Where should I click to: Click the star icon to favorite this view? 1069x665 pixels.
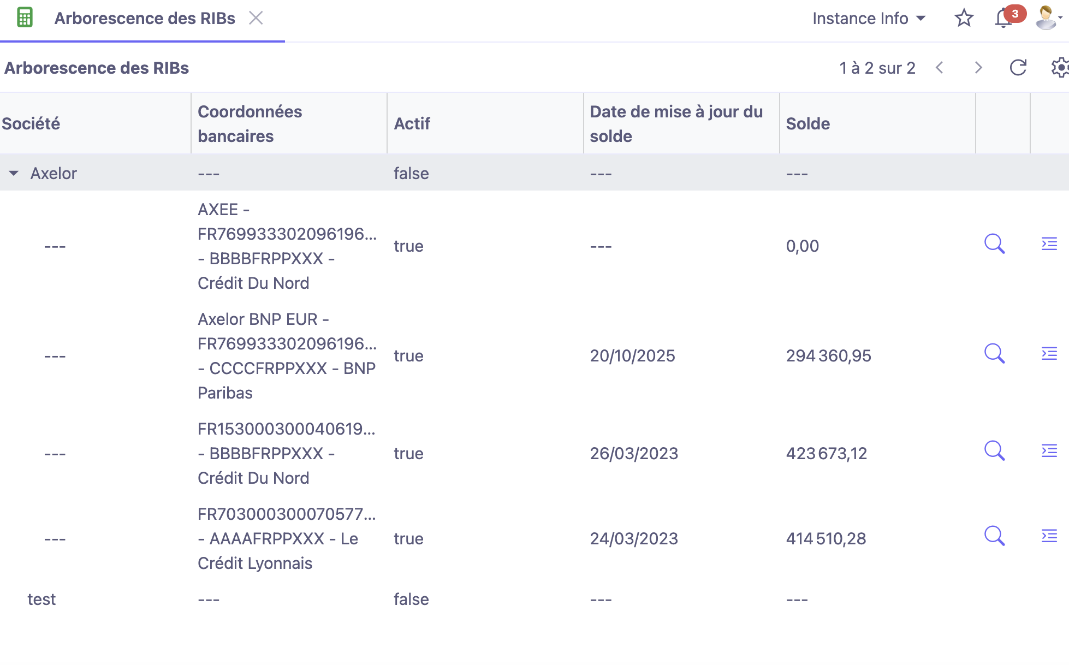click(964, 17)
